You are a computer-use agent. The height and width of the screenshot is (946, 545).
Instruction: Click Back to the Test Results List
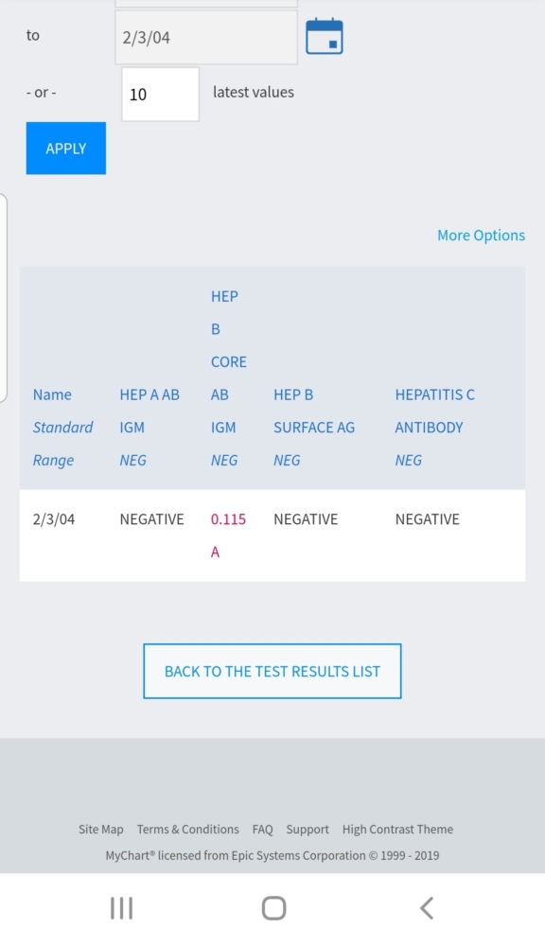[x=272, y=672]
